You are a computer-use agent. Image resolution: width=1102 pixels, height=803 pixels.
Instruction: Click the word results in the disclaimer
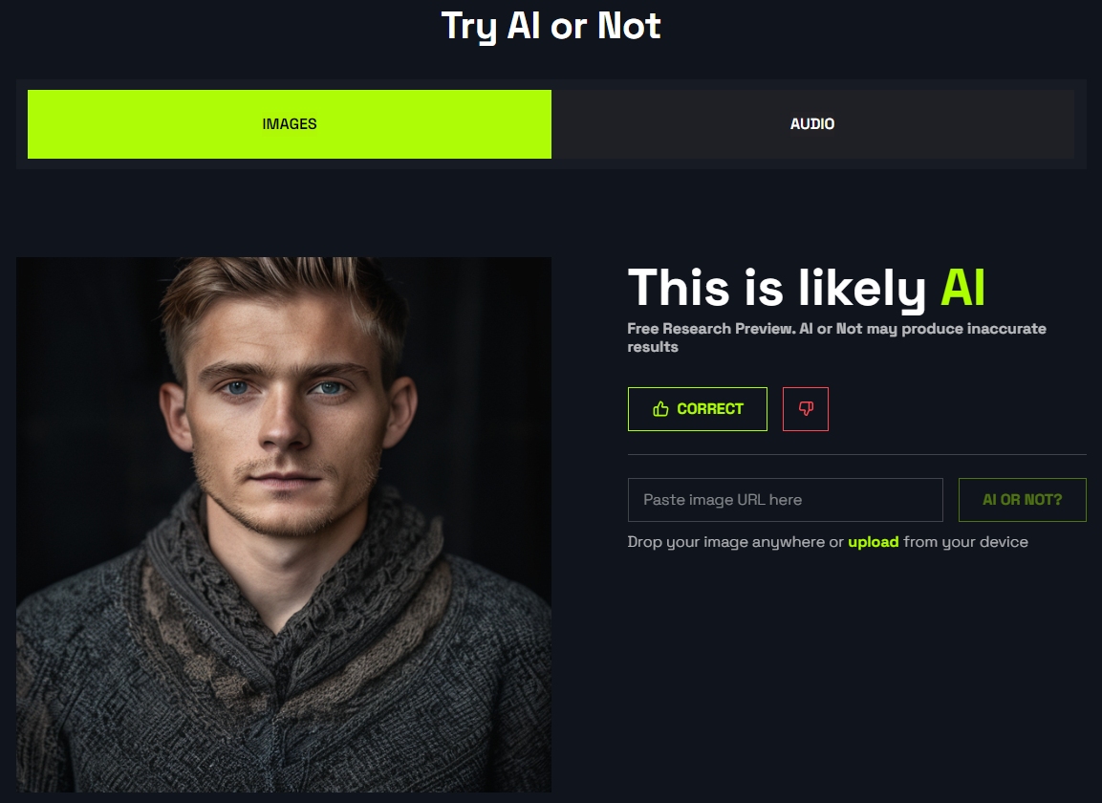[x=653, y=347]
